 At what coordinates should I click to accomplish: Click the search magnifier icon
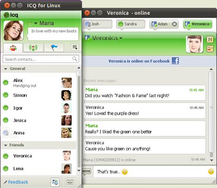pyautogui.click(x=75, y=59)
